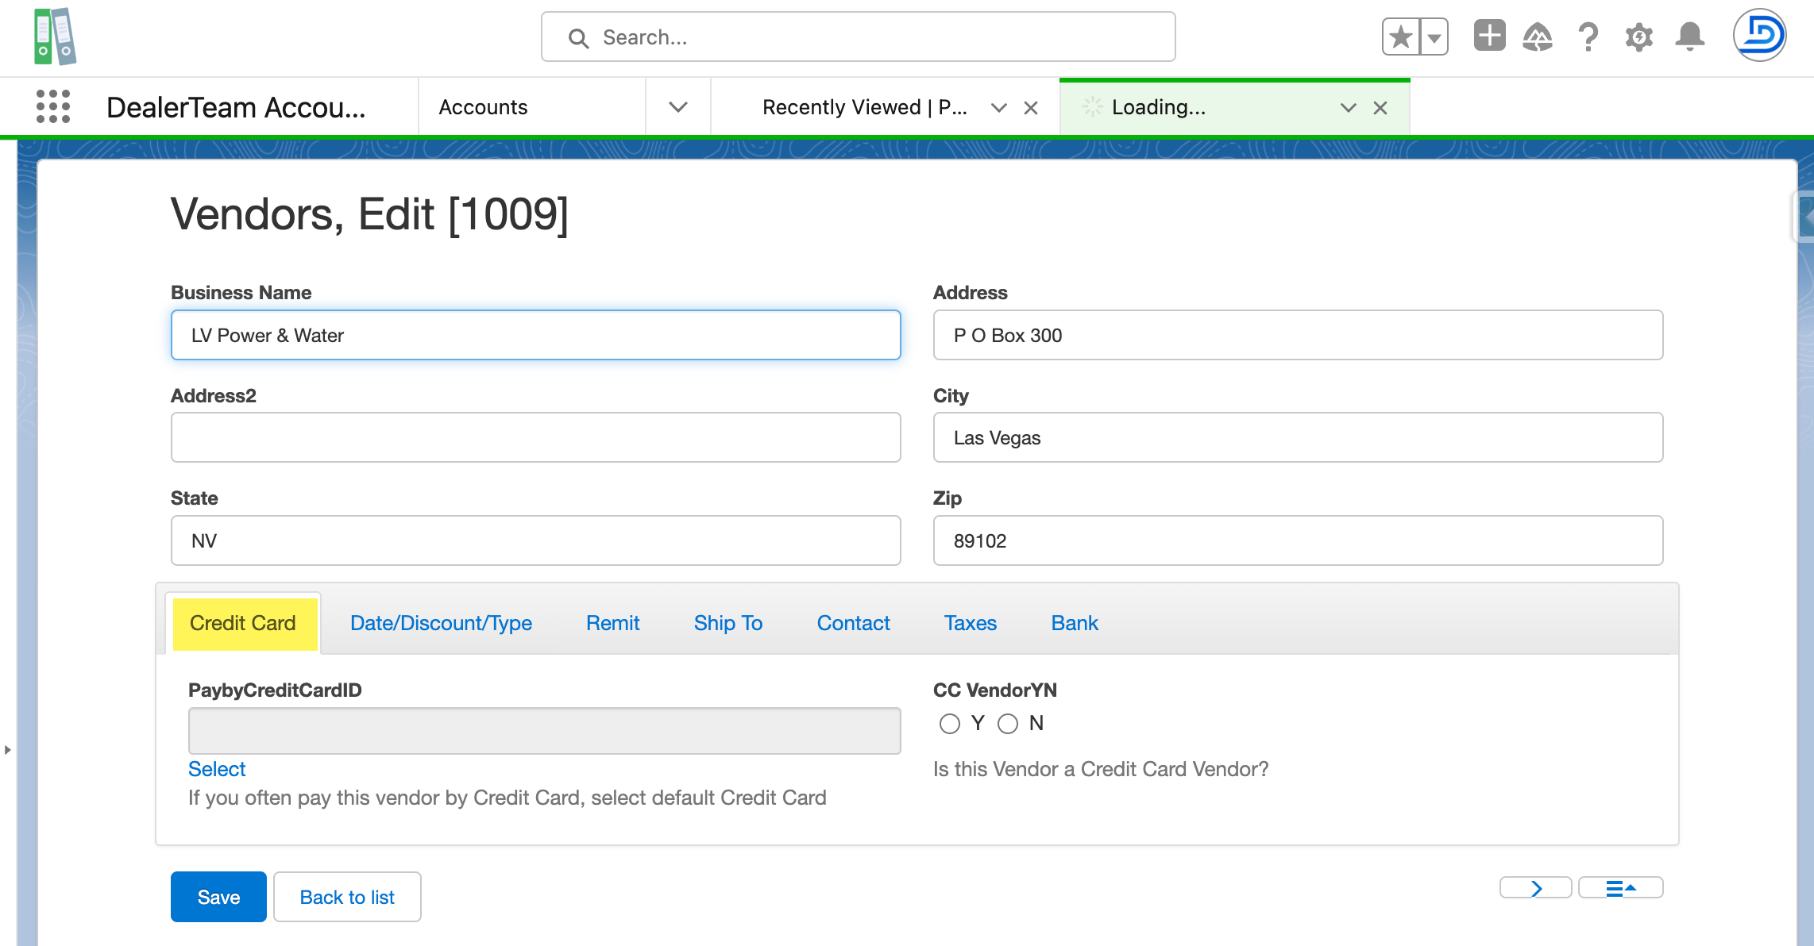
Task: Open the Taxes tab
Action: pos(970,623)
